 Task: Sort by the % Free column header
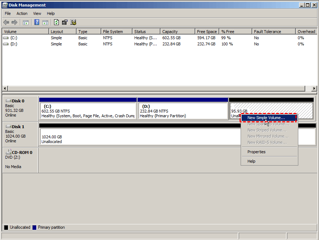pos(236,32)
